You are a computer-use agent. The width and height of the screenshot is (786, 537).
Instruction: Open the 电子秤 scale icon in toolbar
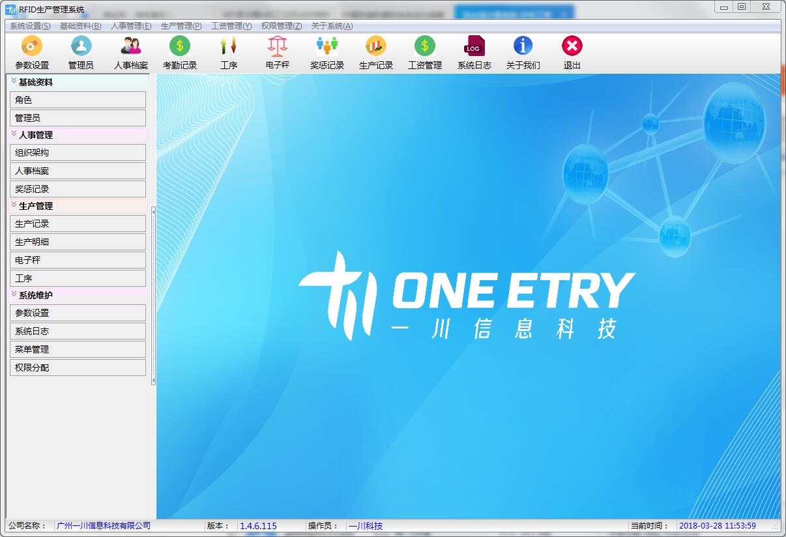(x=278, y=53)
